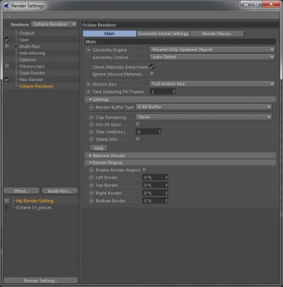Uncheck Check Materials Every frame

click(x=152, y=67)
